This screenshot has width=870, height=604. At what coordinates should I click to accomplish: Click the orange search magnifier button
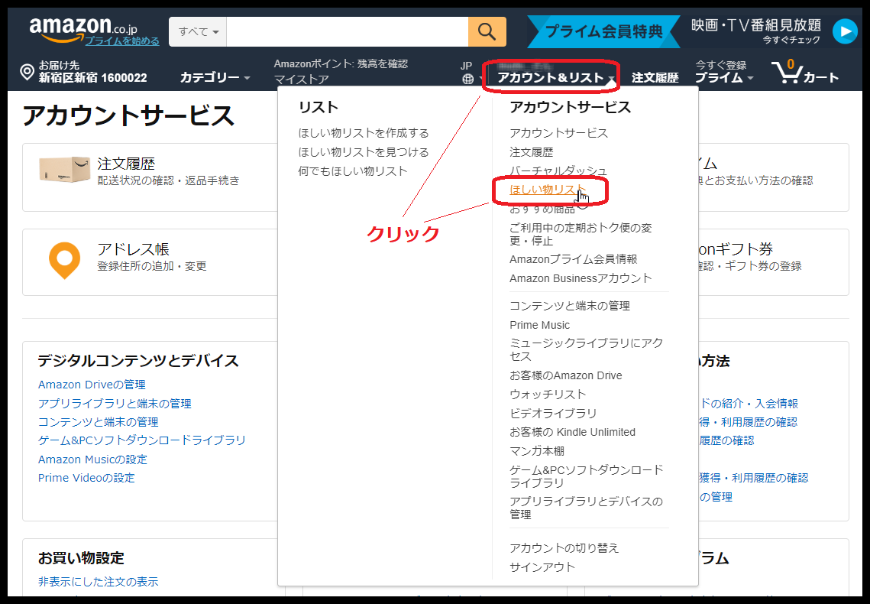click(x=487, y=31)
